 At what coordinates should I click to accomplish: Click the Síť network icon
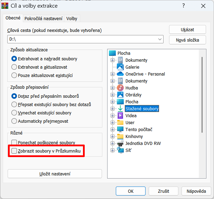coord(120,150)
